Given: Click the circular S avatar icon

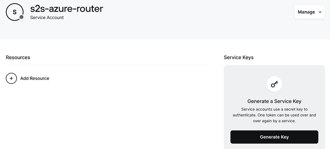Looking at the screenshot, I should pos(15,12).
